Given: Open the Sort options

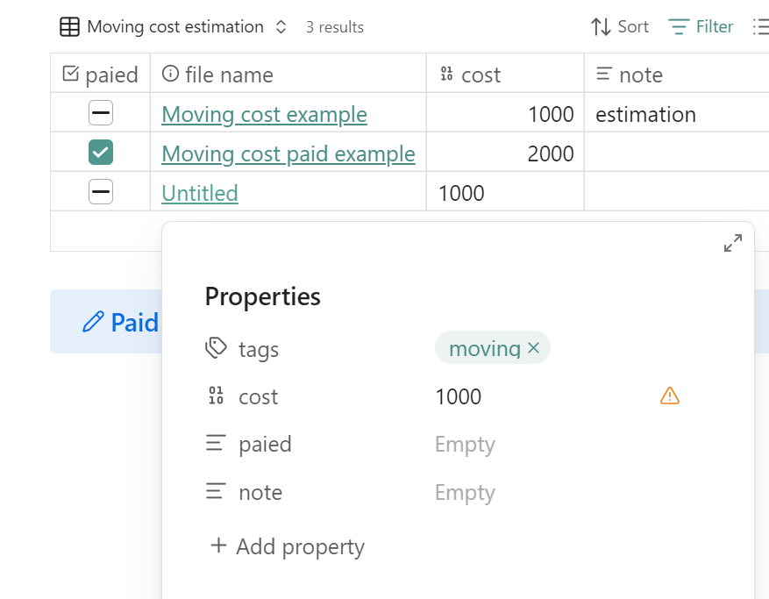Looking at the screenshot, I should point(620,27).
